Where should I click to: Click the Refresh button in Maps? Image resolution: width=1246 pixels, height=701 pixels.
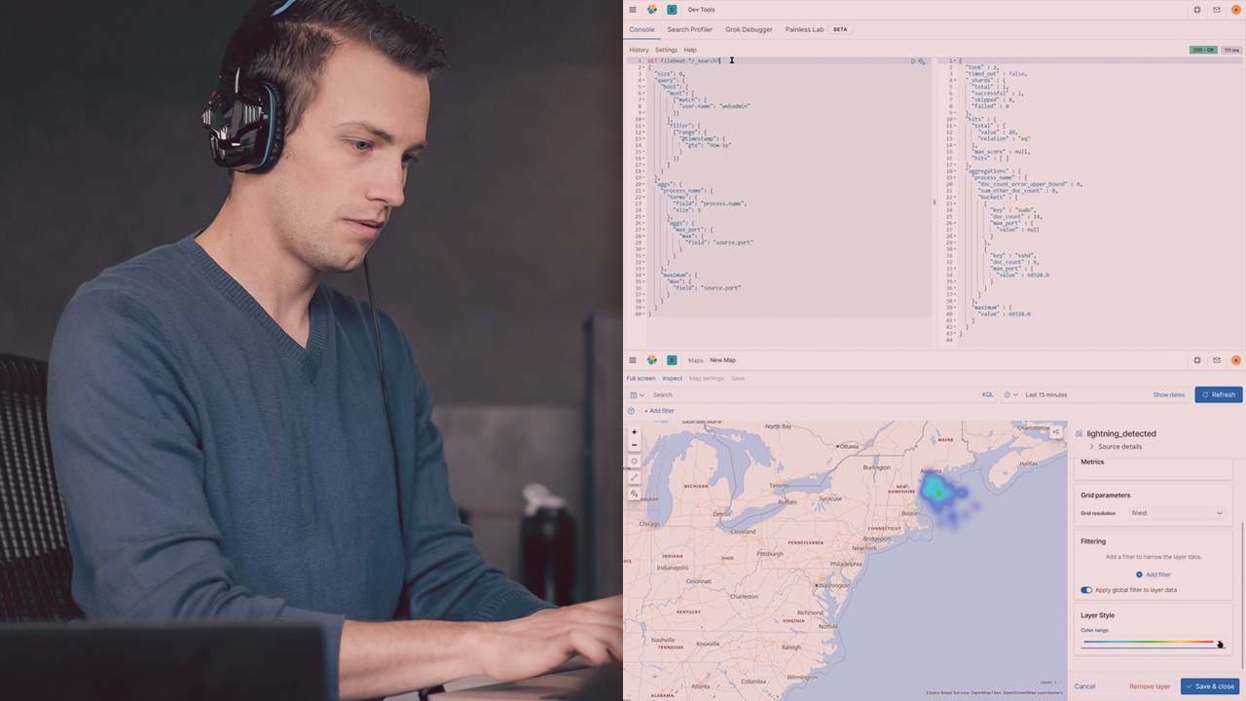pos(1218,394)
